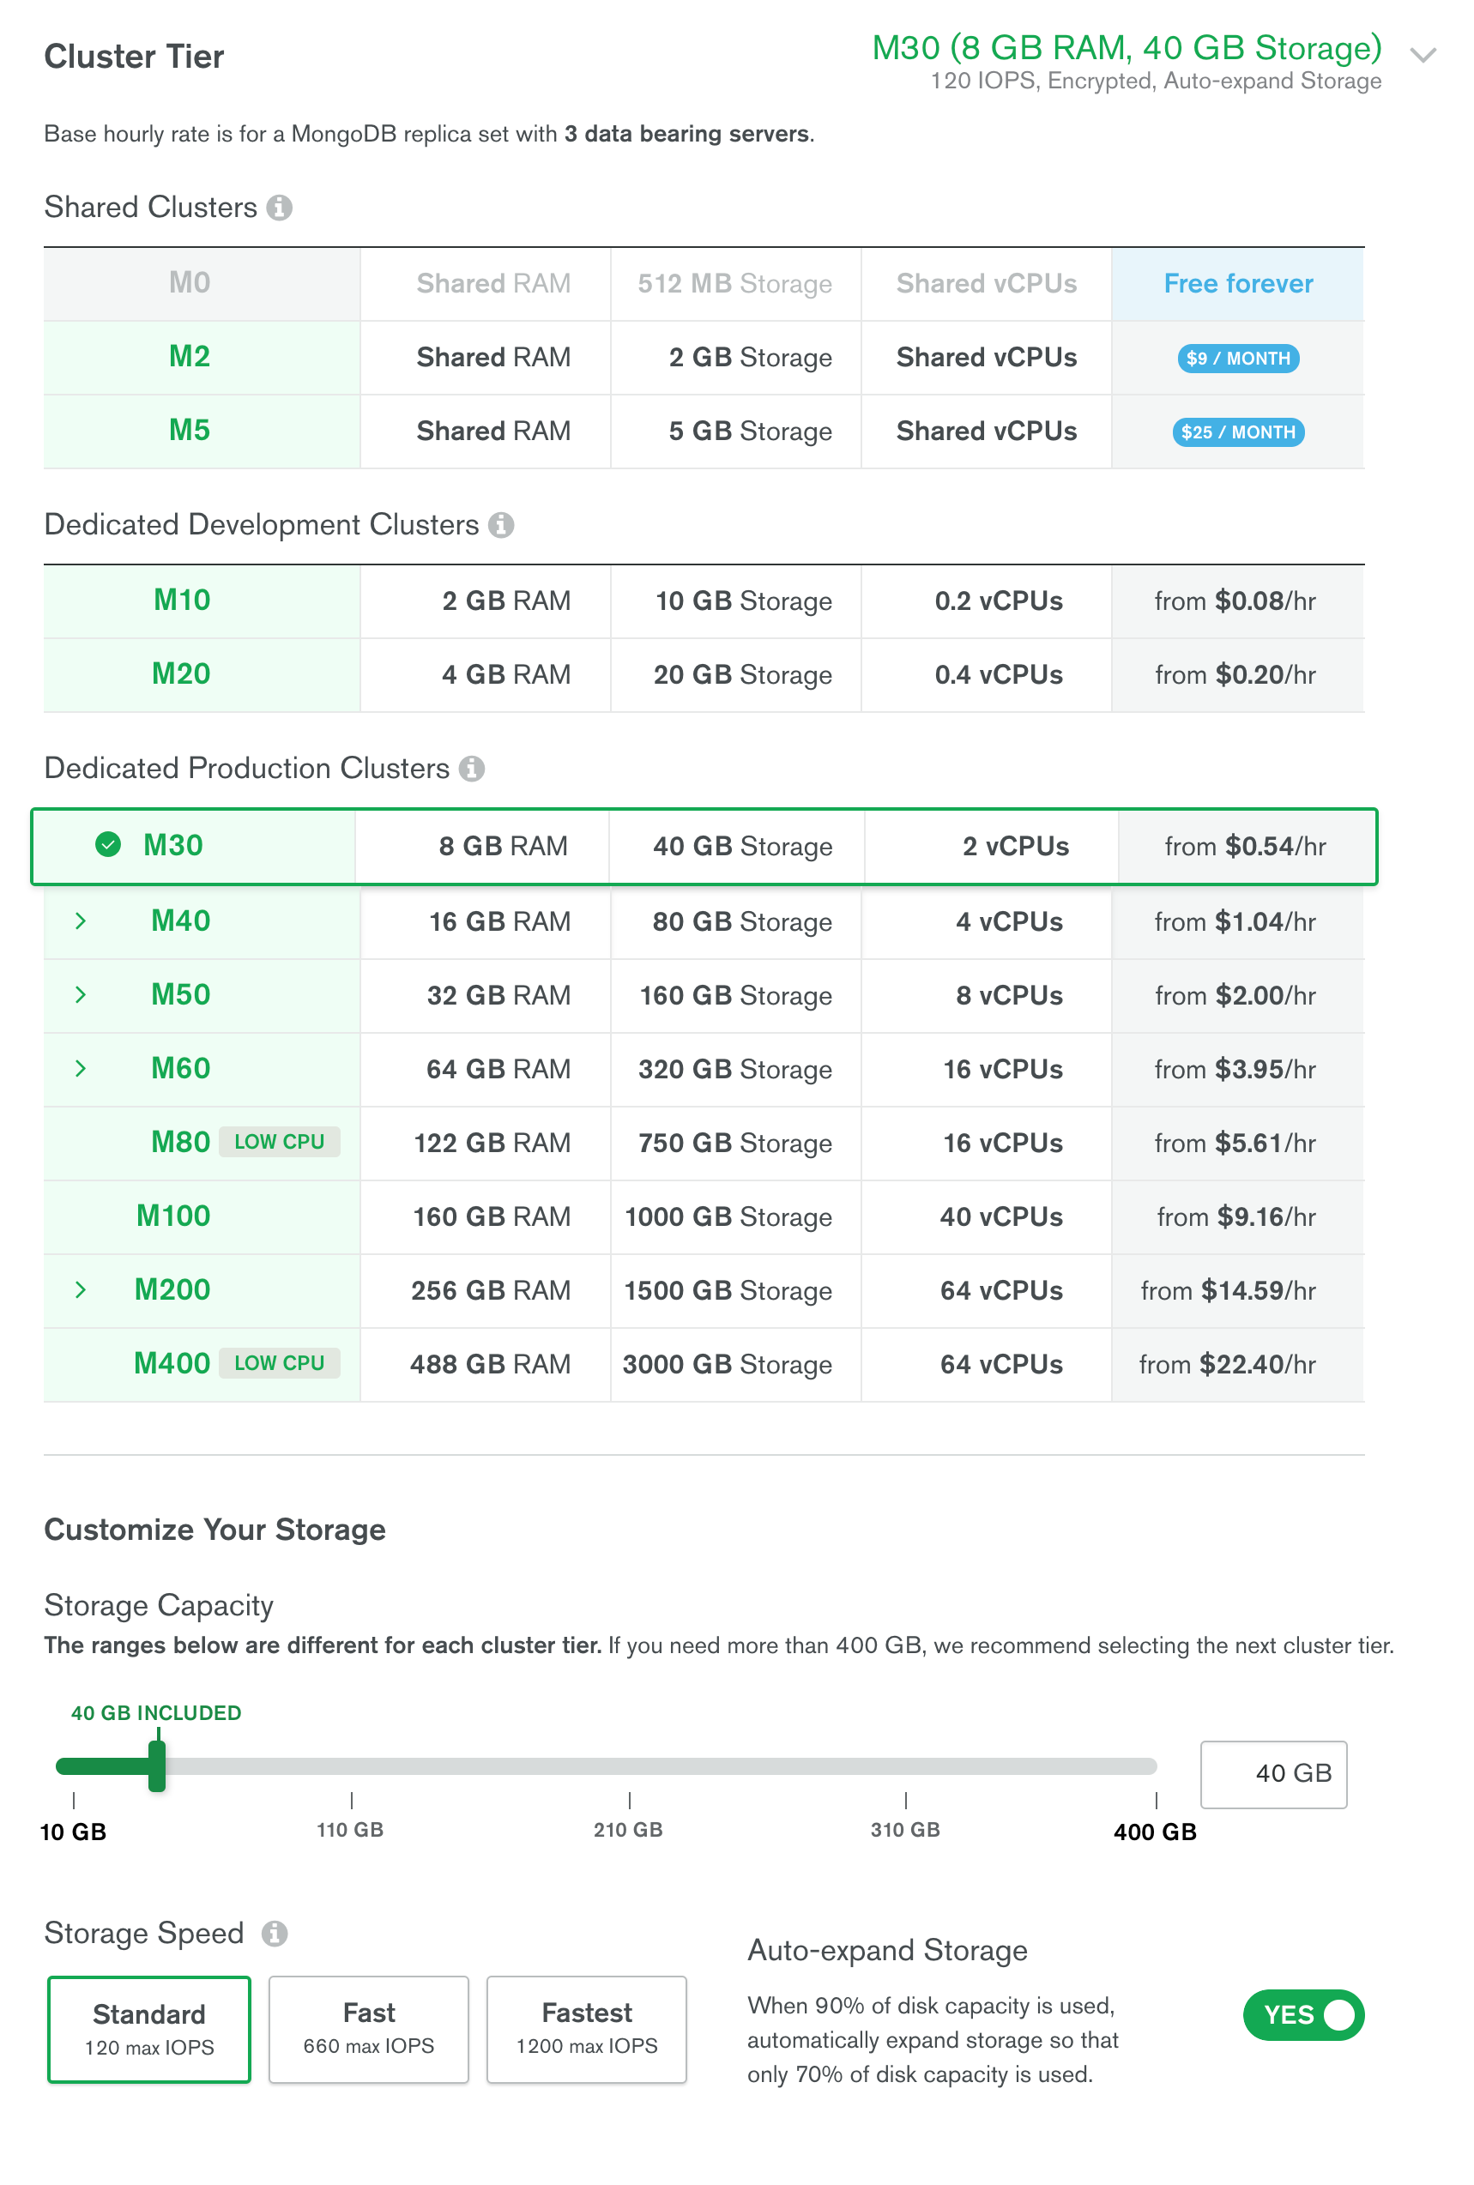Select the Free forever M0 tier
The image size is (1474, 2185).
point(1237,283)
